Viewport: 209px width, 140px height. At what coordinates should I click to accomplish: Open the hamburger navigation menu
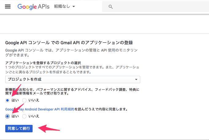click(x=8, y=6)
